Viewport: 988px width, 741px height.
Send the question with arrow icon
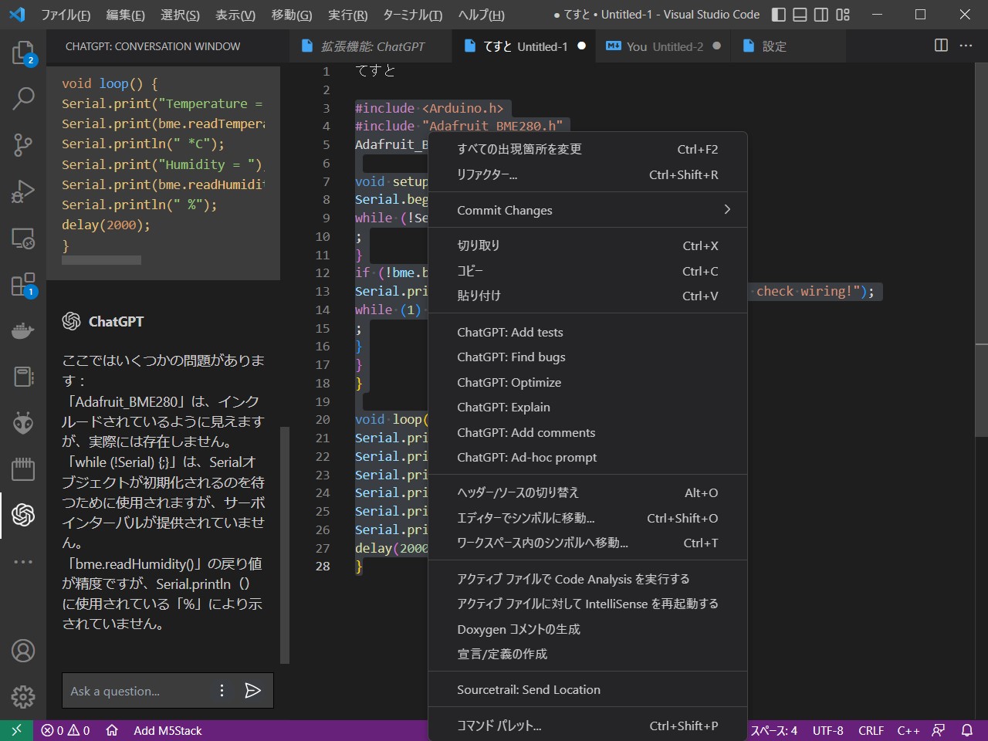coord(252,690)
